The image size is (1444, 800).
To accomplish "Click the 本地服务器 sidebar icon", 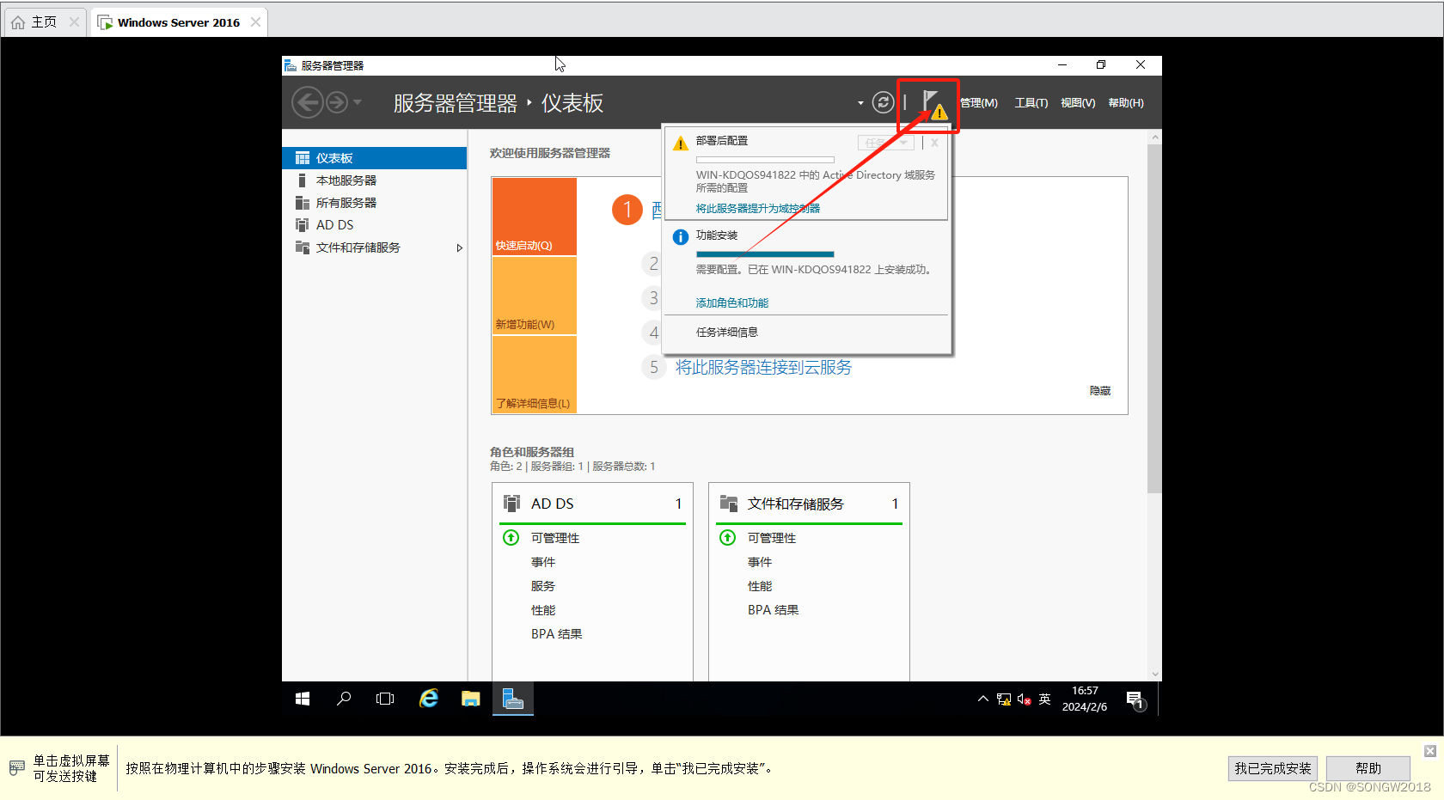I will pyautogui.click(x=302, y=180).
